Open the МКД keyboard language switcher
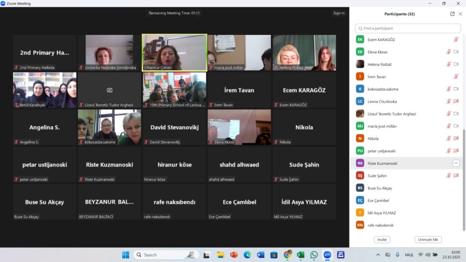This screenshot has height=262, width=466. pos(409,255)
